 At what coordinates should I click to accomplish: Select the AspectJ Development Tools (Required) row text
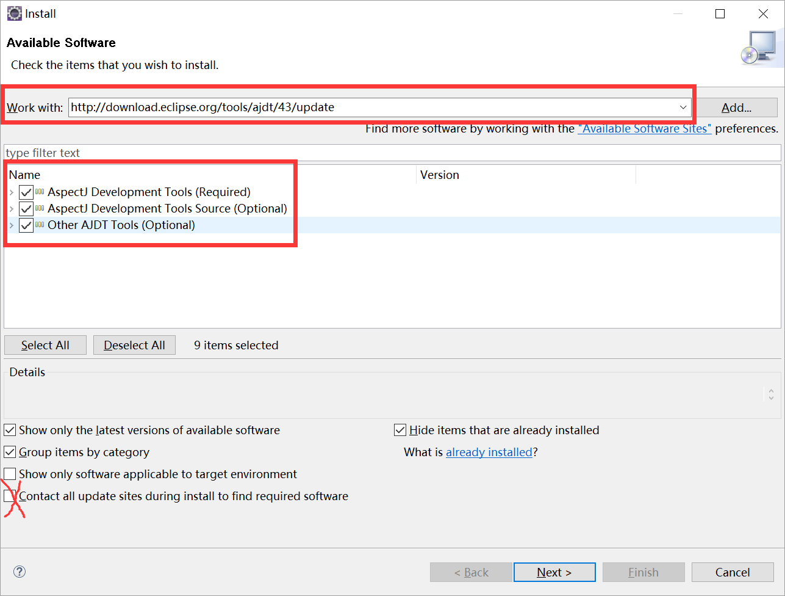pyautogui.click(x=149, y=192)
